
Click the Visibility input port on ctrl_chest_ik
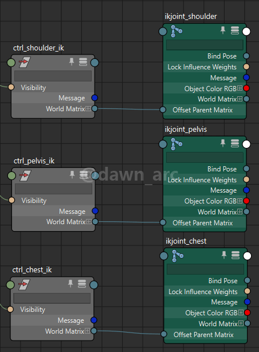coord(10,309)
